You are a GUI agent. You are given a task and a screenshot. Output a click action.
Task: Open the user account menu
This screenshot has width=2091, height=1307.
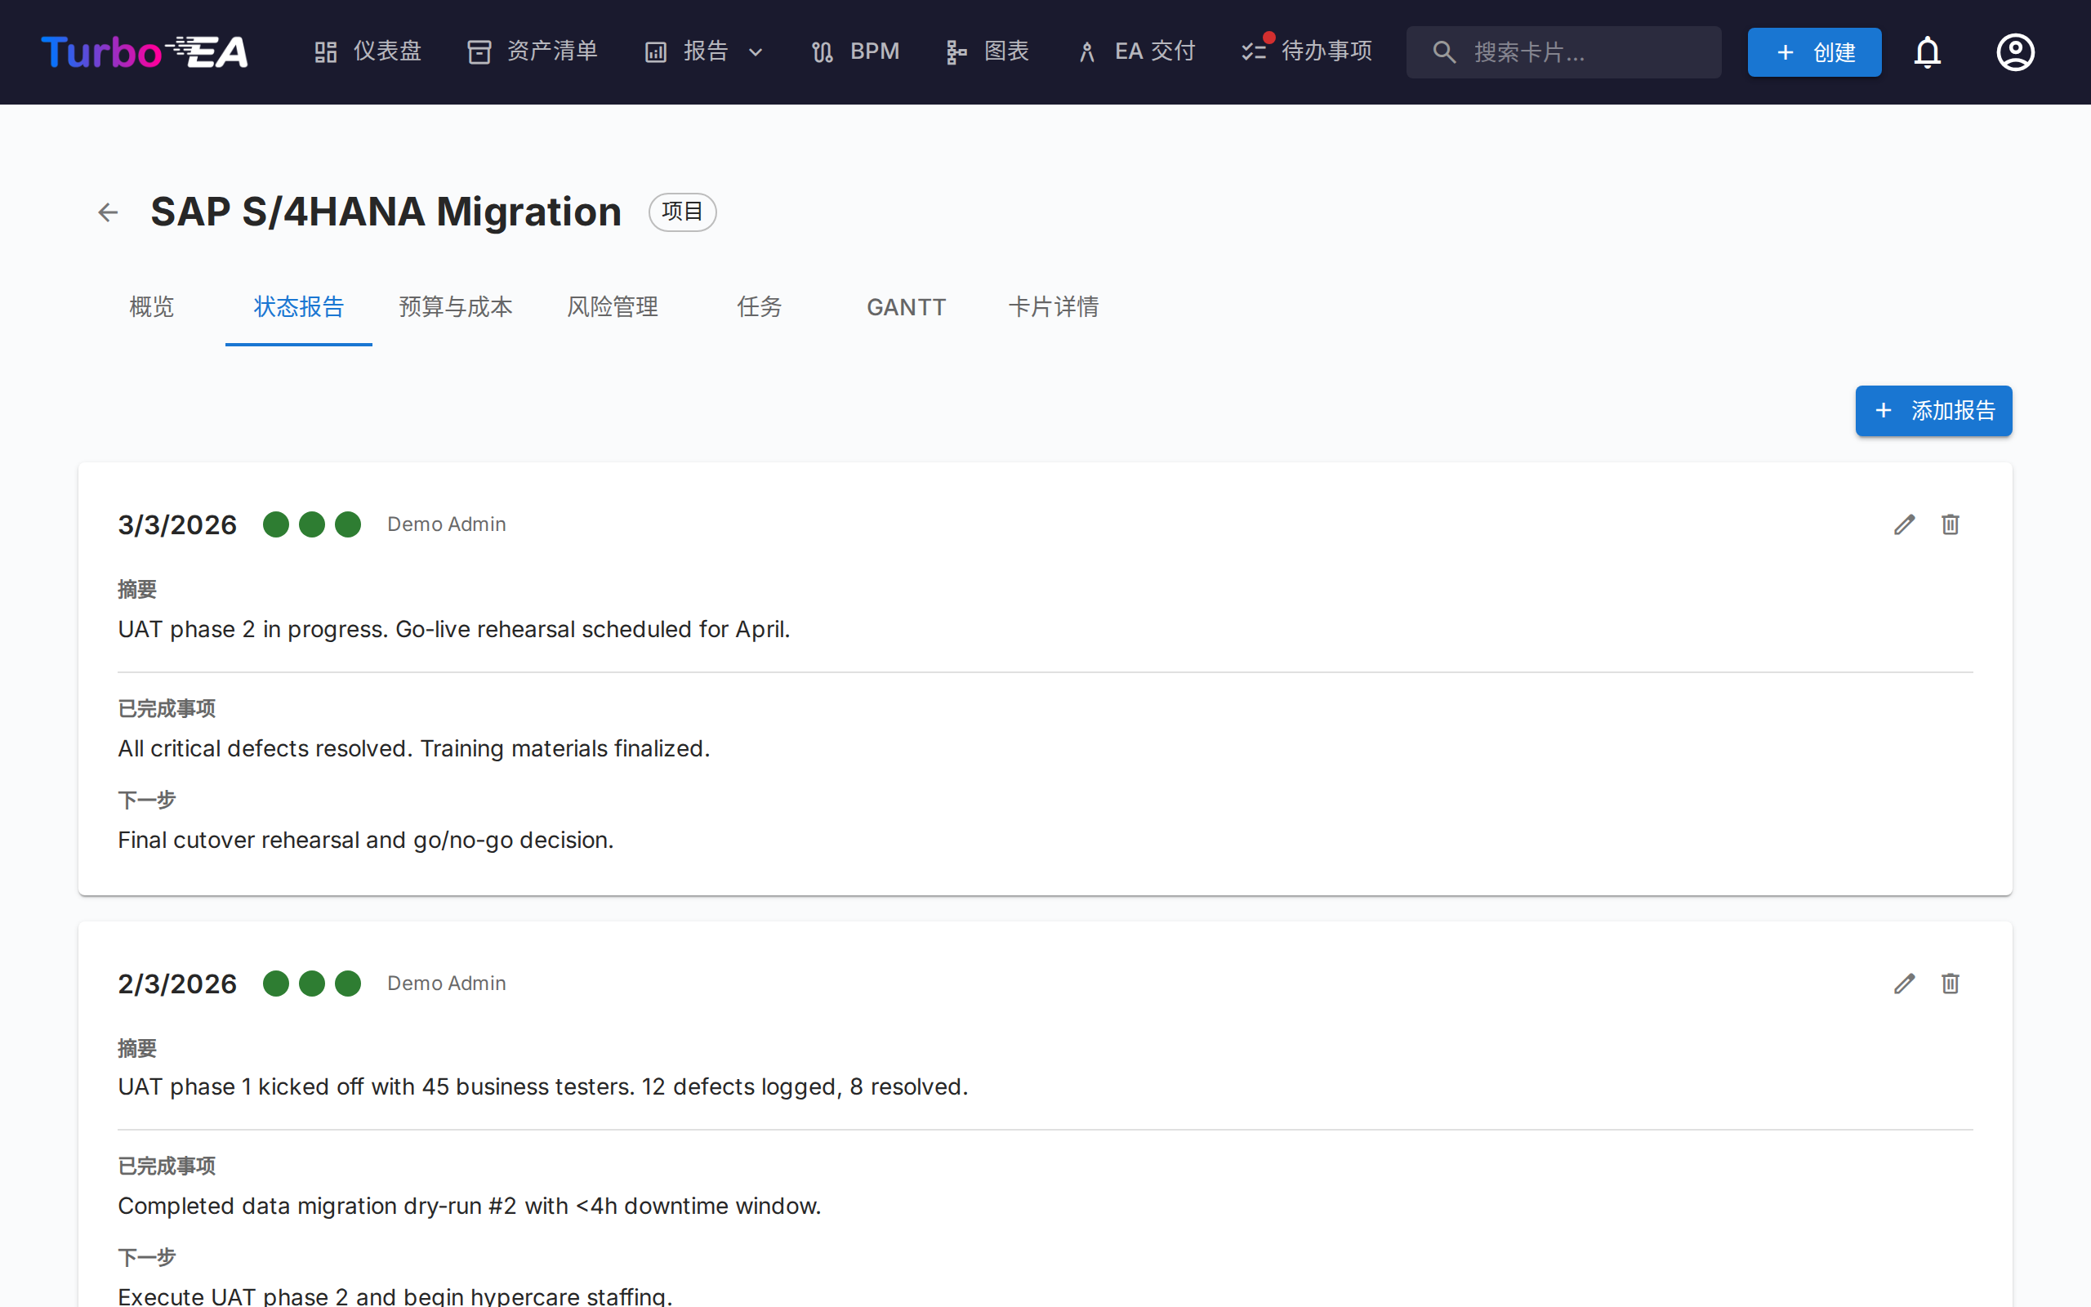[2015, 51]
